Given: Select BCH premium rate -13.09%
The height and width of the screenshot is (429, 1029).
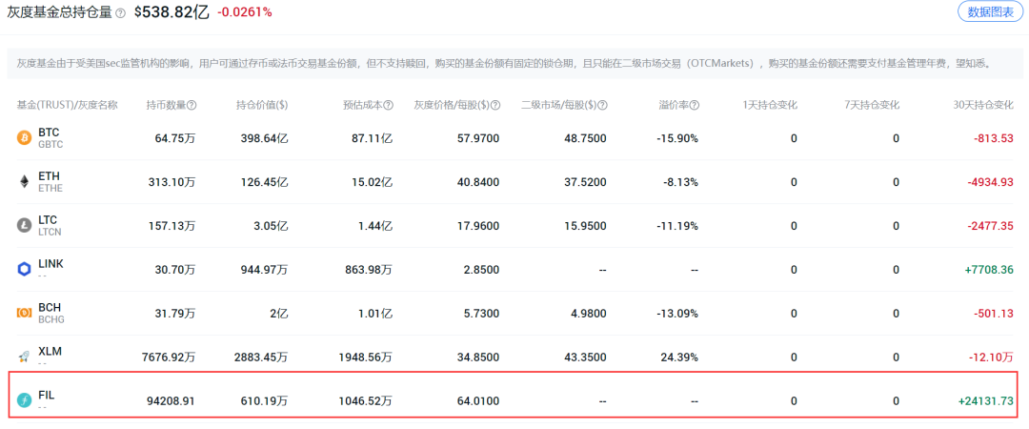Looking at the screenshot, I should click(x=678, y=314).
